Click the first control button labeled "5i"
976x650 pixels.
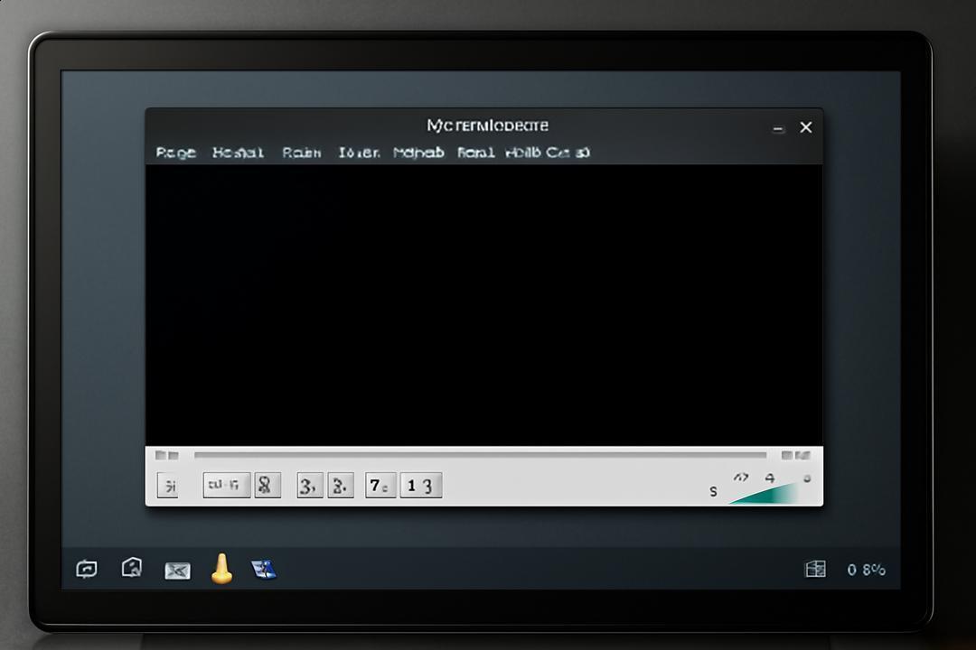[x=168, y=485]
